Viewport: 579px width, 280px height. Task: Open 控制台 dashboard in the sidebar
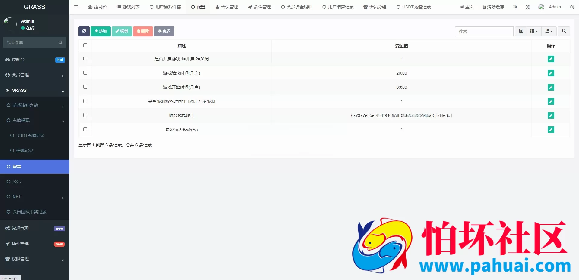[35, 60]
